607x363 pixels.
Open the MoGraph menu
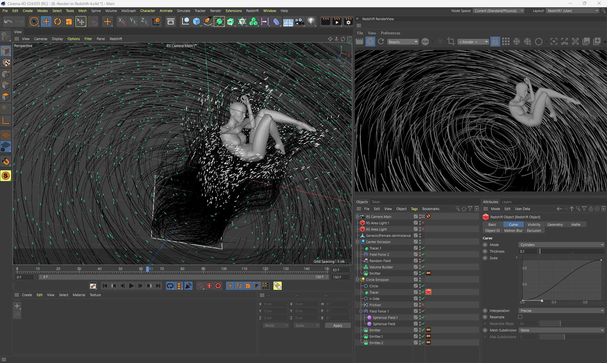pyautogui.click(x=128, y=11)
